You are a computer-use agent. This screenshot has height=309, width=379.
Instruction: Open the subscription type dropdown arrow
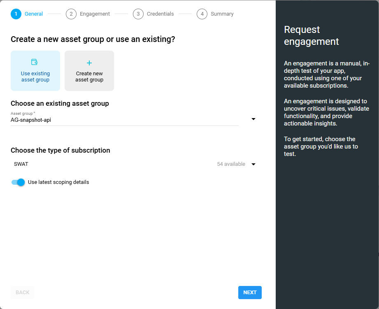pos(253,164)
